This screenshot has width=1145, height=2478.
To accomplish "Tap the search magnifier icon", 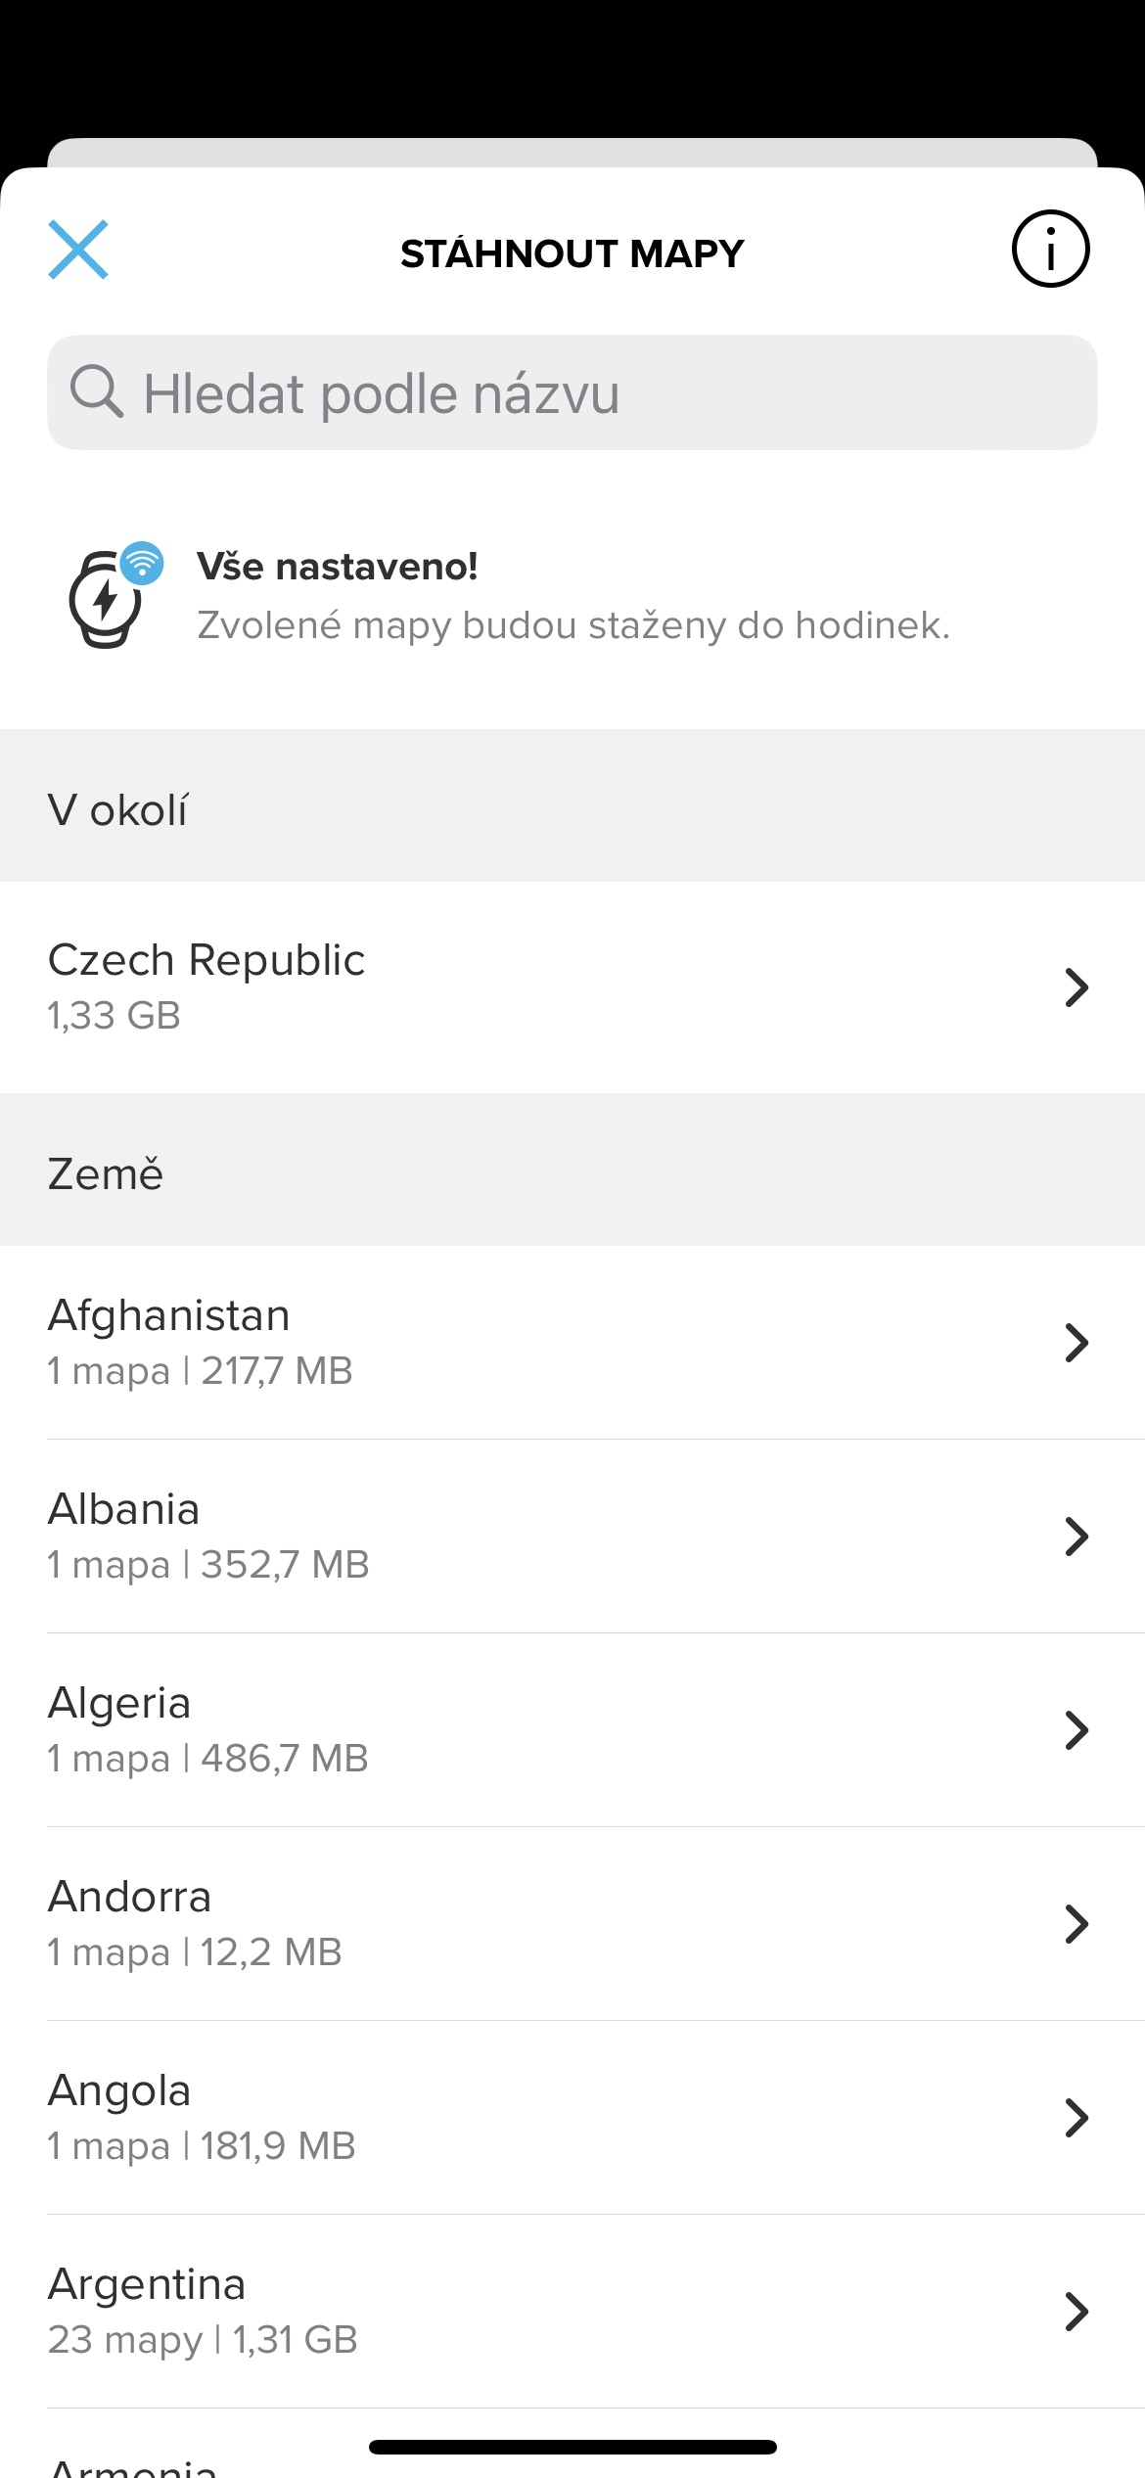I will (96, 392).
